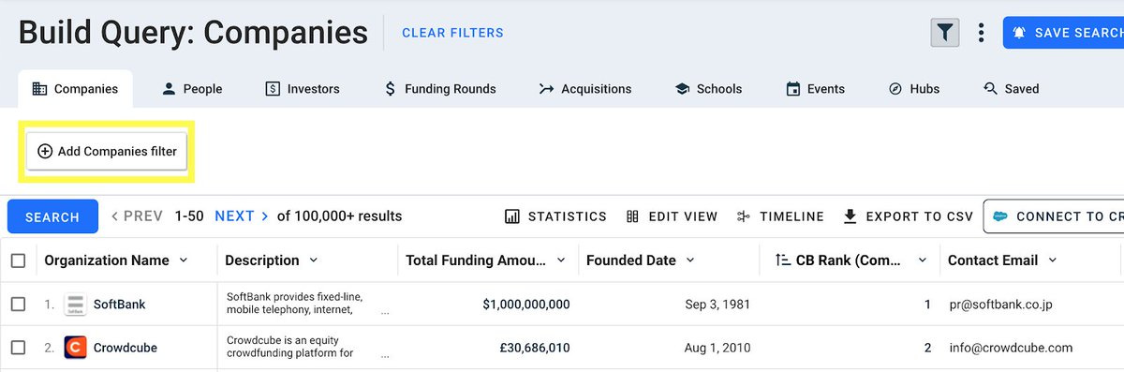Click the Crowdcube company logo
This screenshot has width=1124, height=372.
point(76,348)
